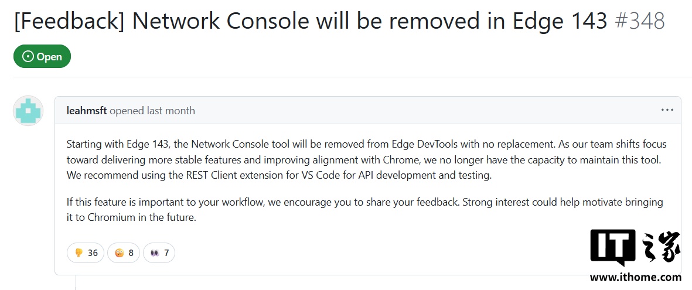
Task: Toggle the confused face reaction with 8
Action: 124,253
